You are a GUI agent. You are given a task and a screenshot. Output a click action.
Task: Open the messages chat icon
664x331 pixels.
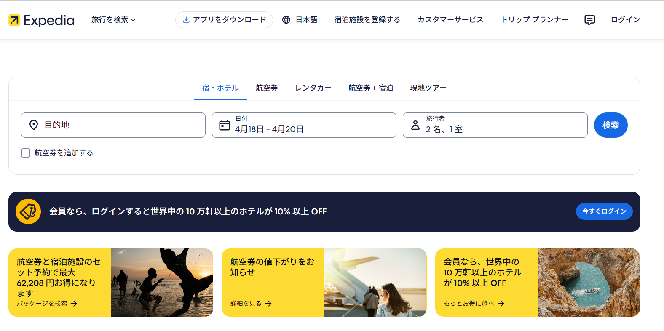pyautogui.click(x=590, y=20)
